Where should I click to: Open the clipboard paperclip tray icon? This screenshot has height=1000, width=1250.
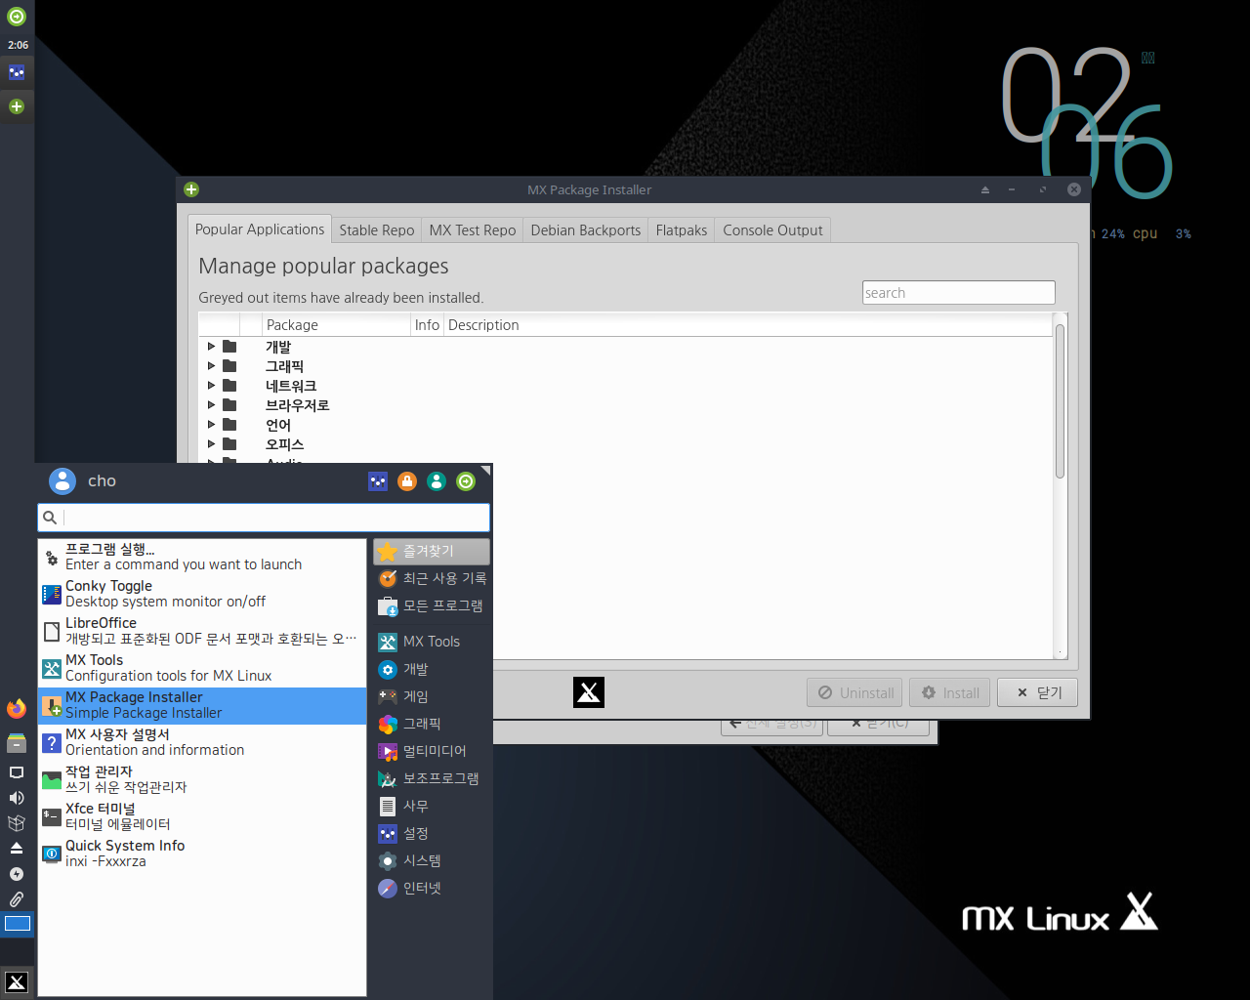pos(17,898)
